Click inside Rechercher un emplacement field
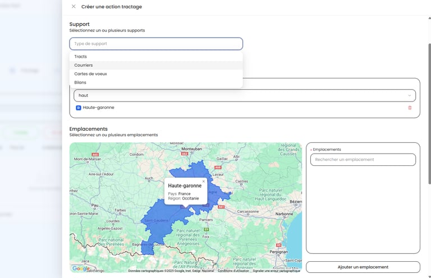Screen dimensions: 431x278 tap(363, 159)
